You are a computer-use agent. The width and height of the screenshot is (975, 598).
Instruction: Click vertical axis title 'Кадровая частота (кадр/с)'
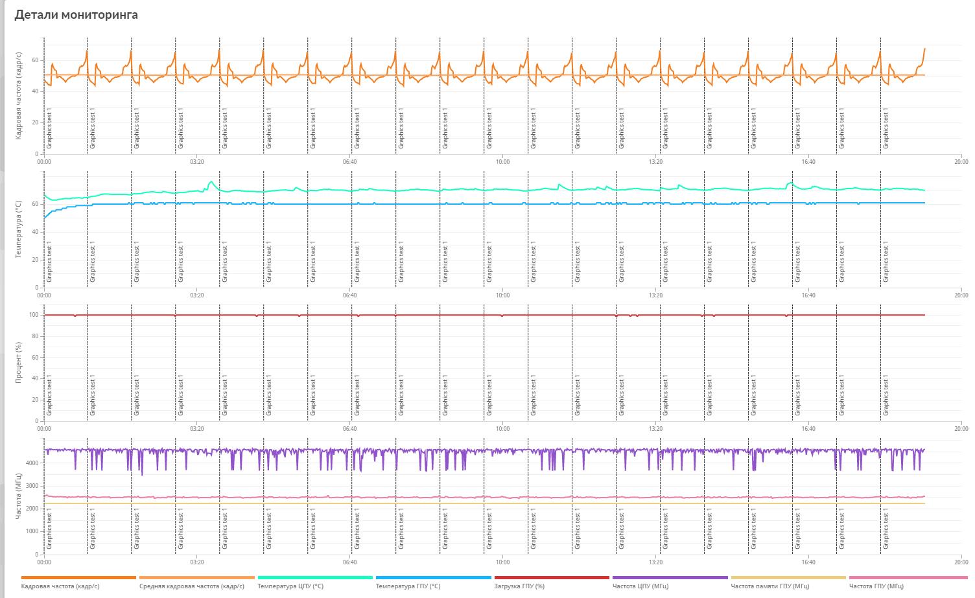(x=19, y=96)
